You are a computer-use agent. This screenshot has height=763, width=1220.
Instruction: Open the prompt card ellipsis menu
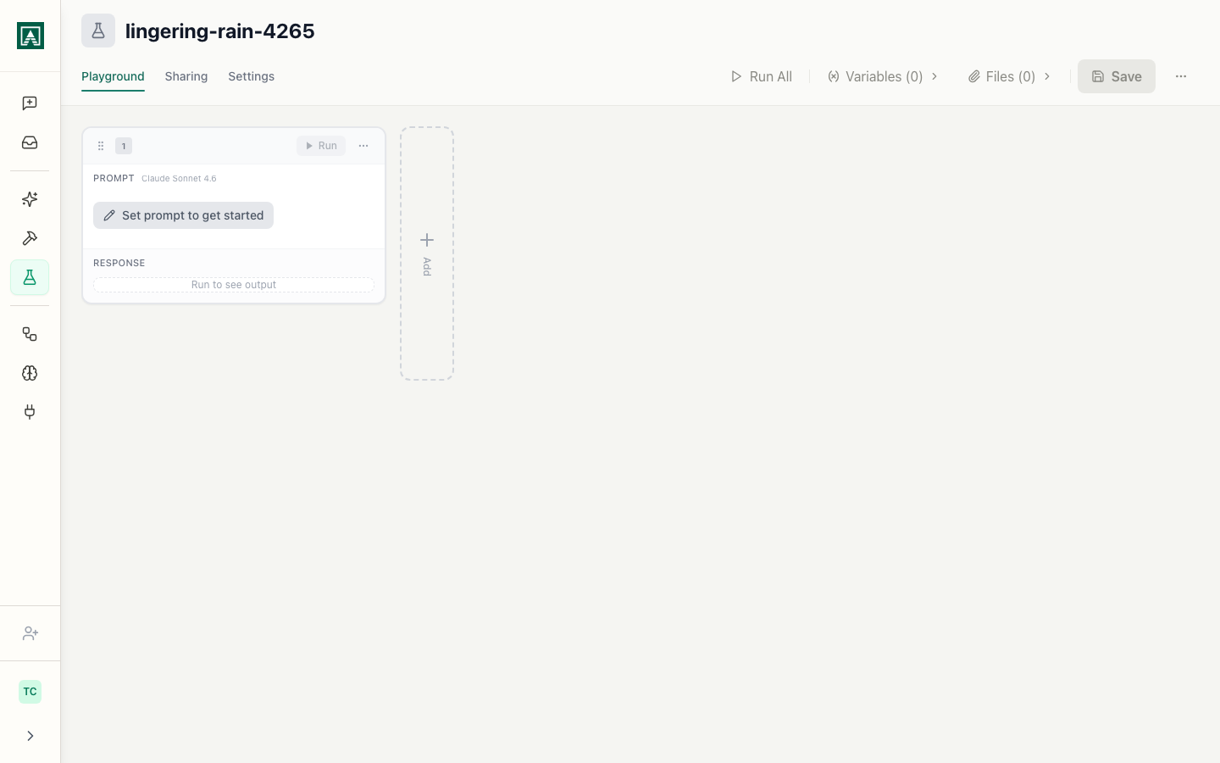(x=363, y=146)
